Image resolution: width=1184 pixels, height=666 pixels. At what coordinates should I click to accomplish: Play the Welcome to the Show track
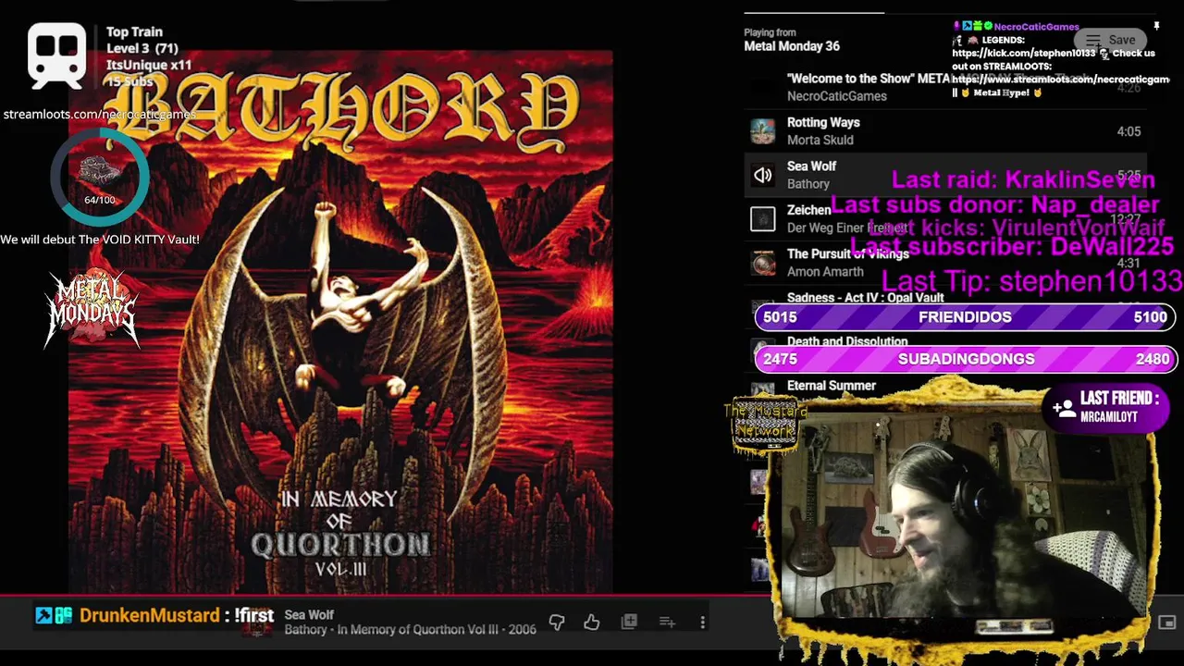(945, 87)
